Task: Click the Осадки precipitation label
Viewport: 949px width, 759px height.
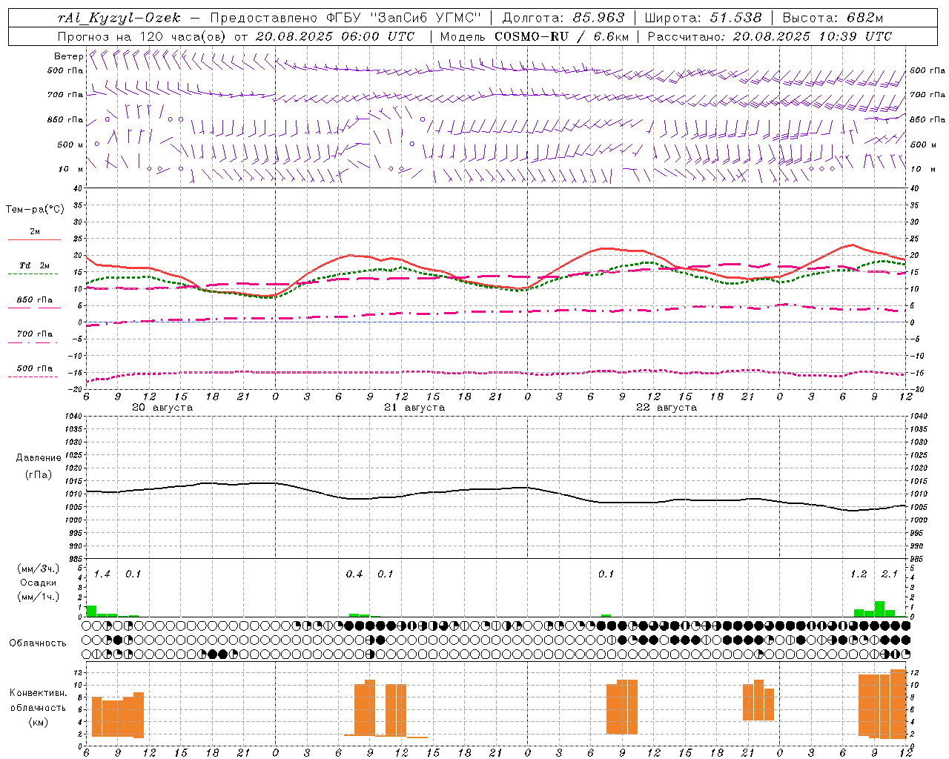Action: pyautogui.click(x=39, y=583)
